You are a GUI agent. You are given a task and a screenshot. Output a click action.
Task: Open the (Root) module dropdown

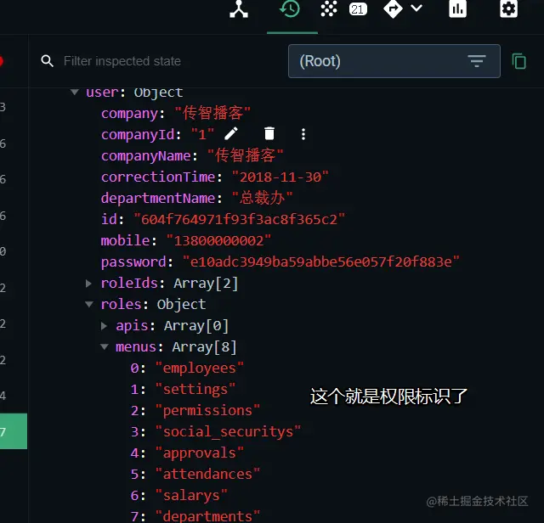pyautogui.click(x=394, y=61)
